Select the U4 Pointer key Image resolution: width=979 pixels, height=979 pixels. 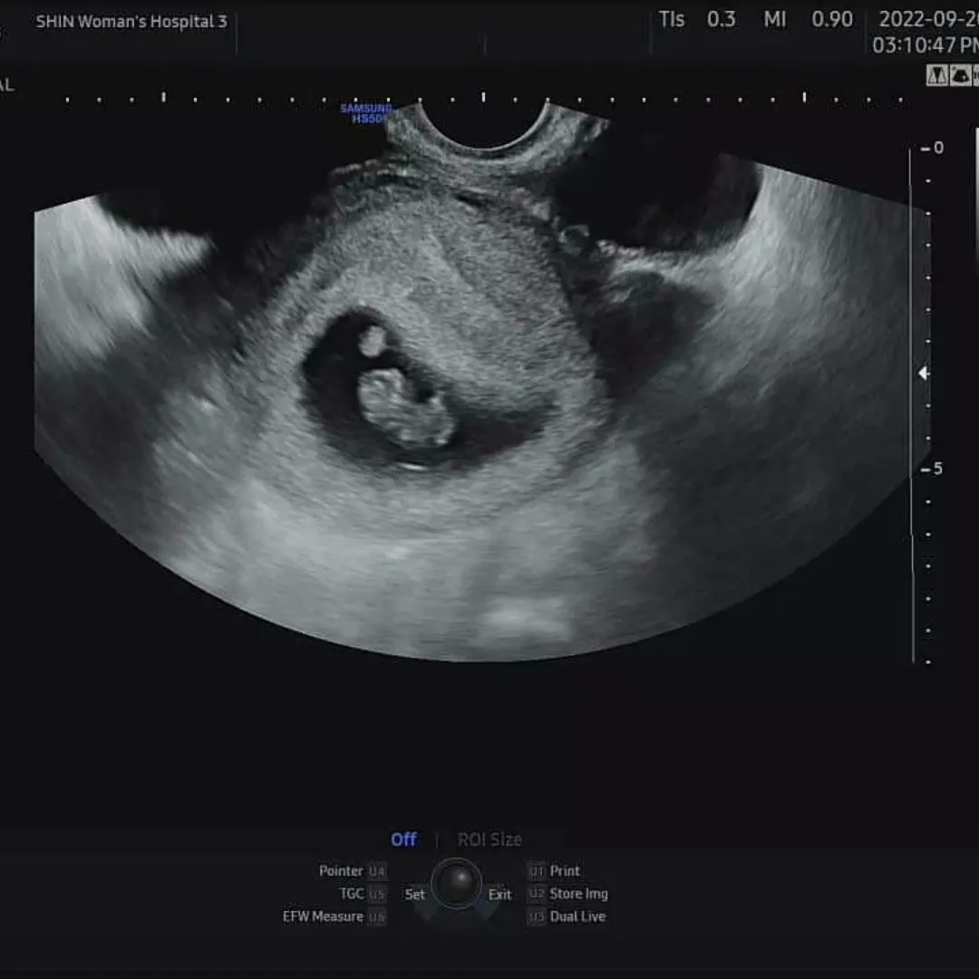[376, 871]
